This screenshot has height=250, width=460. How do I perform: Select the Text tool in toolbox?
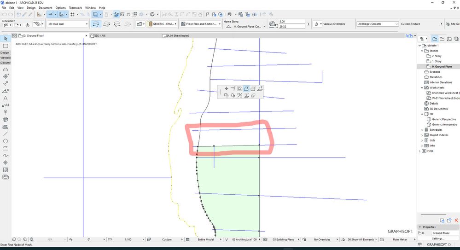6,98
